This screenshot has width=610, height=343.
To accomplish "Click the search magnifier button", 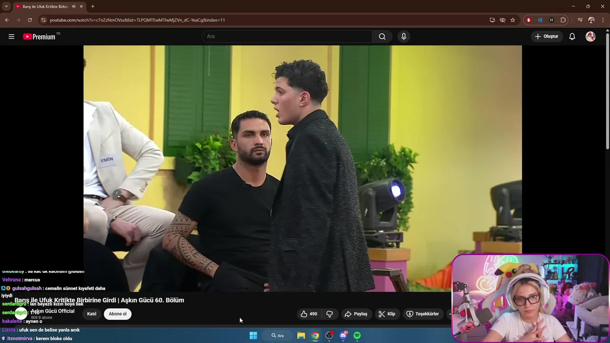I will tap(382, 37).
